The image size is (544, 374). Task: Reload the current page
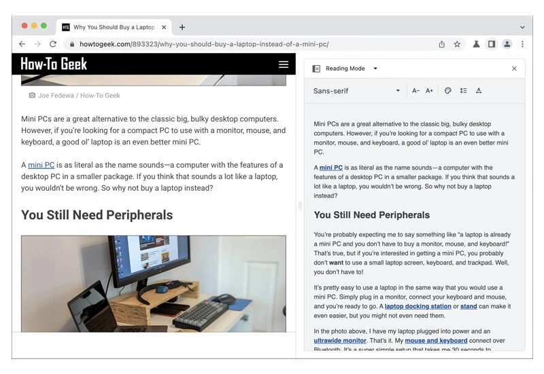point(53,44)
